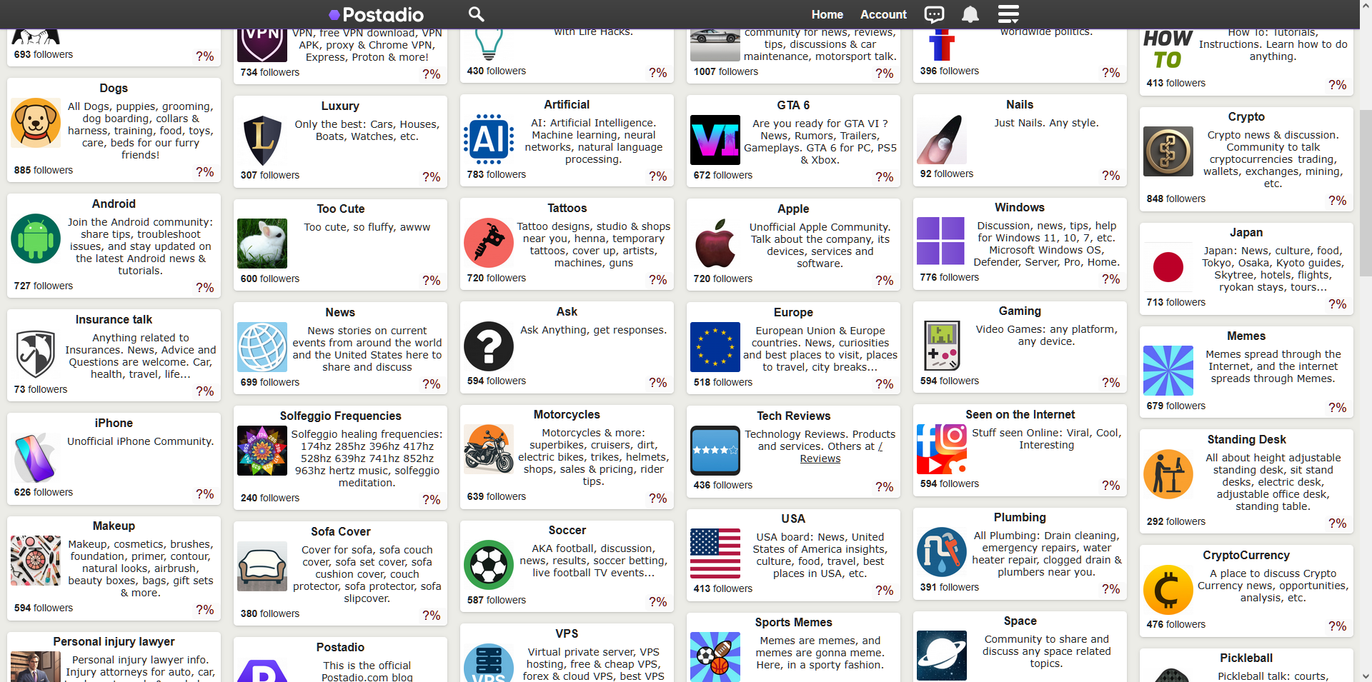This screenshot has width=1372, height=682.
Task: Open the Windows community title link
Action: (x=1020, y=207)
